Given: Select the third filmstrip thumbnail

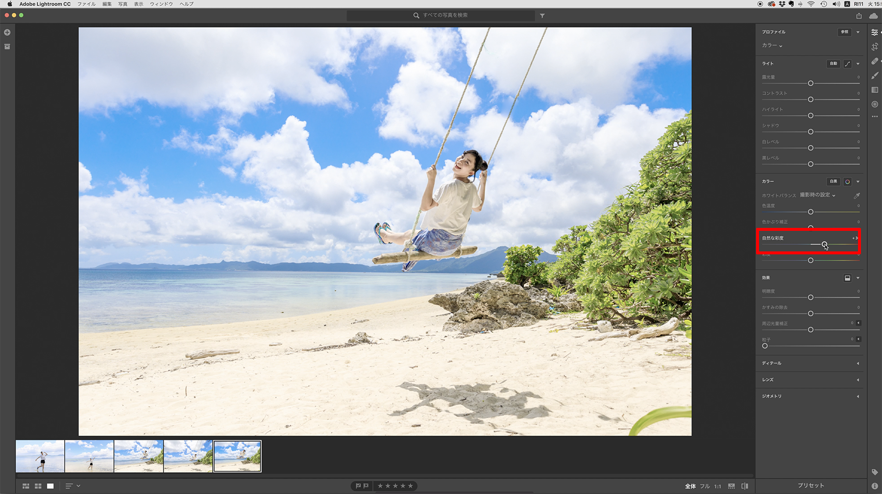Looking at the screenshot, I should click(x=139, y=456).
